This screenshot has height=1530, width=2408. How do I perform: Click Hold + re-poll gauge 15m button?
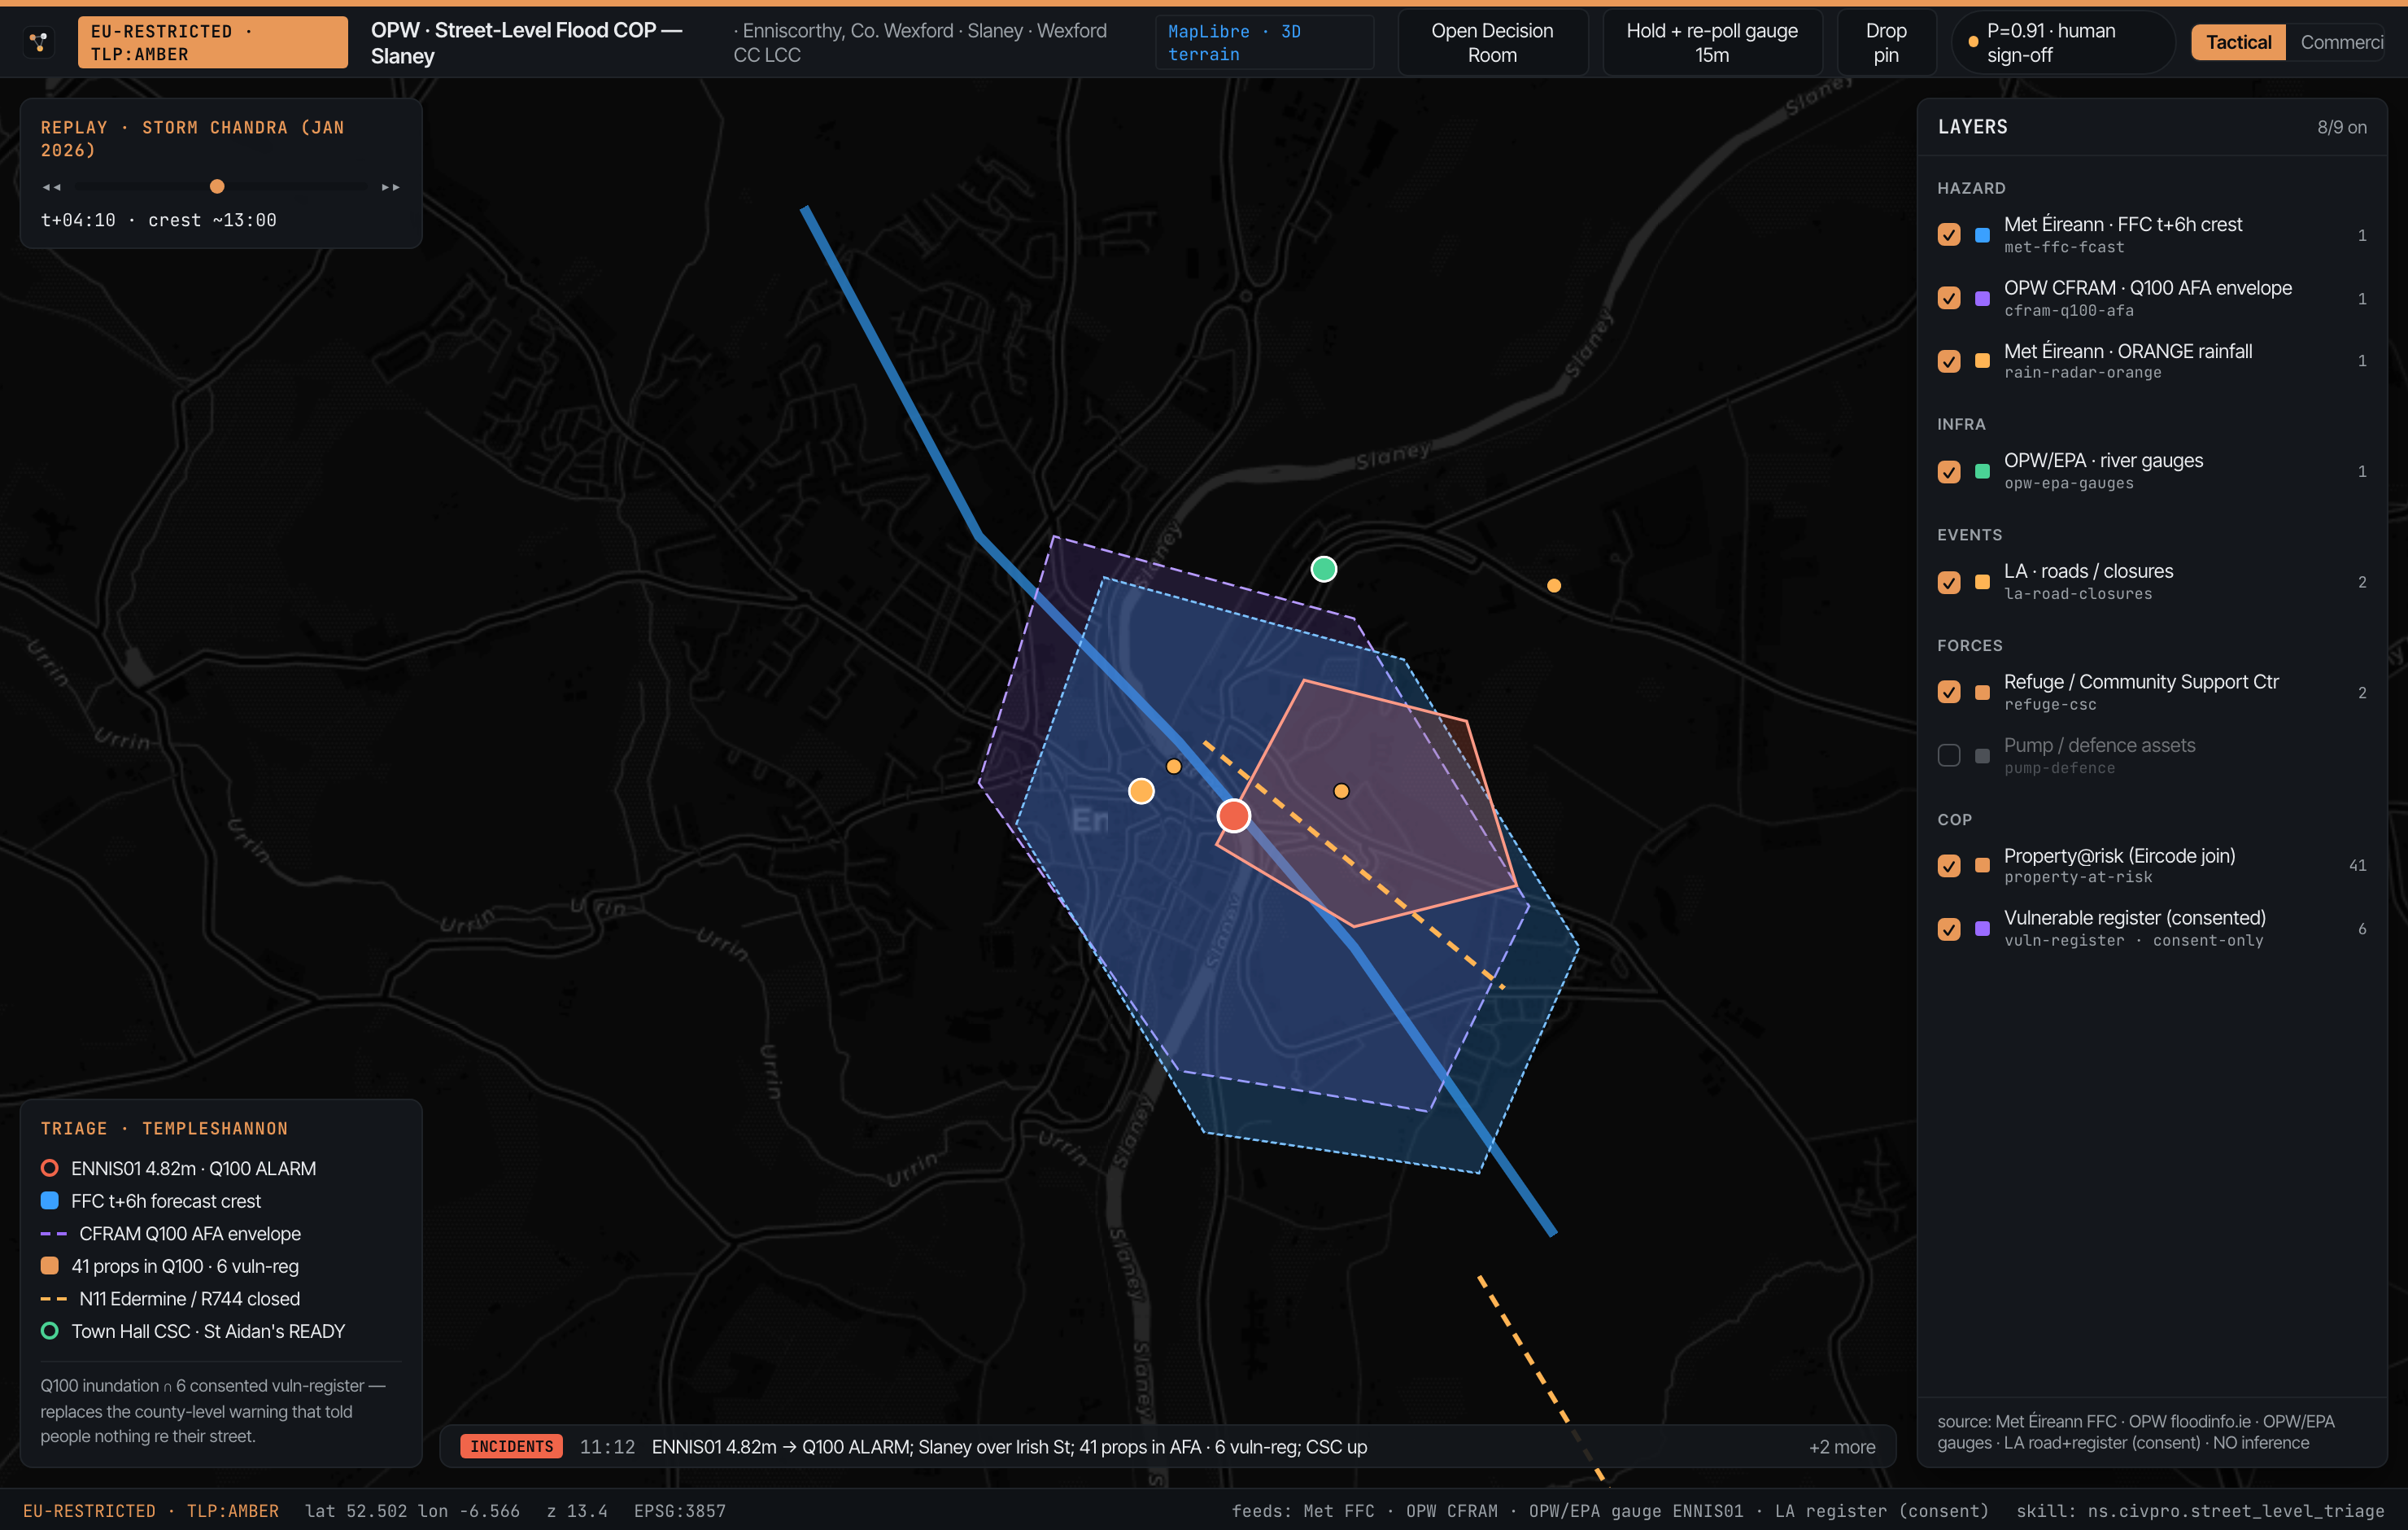(1712, 42)
